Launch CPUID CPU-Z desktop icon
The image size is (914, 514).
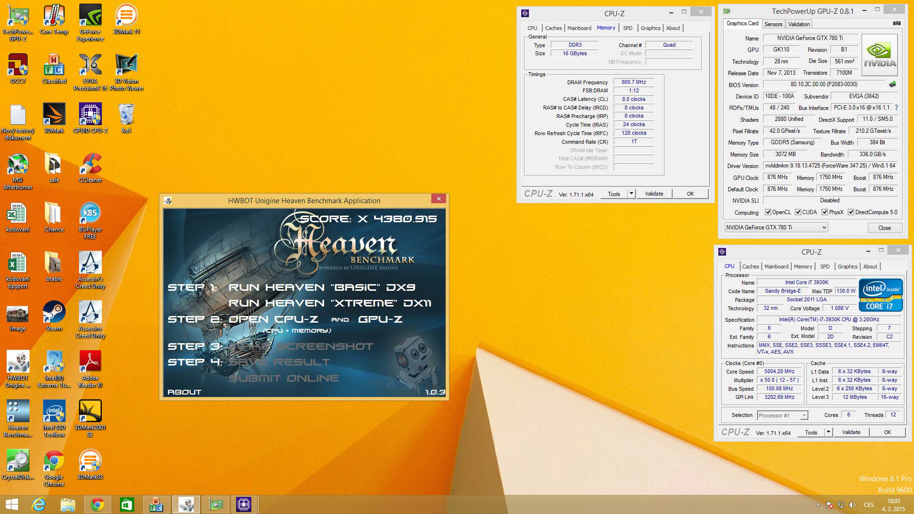click(90, 118)
